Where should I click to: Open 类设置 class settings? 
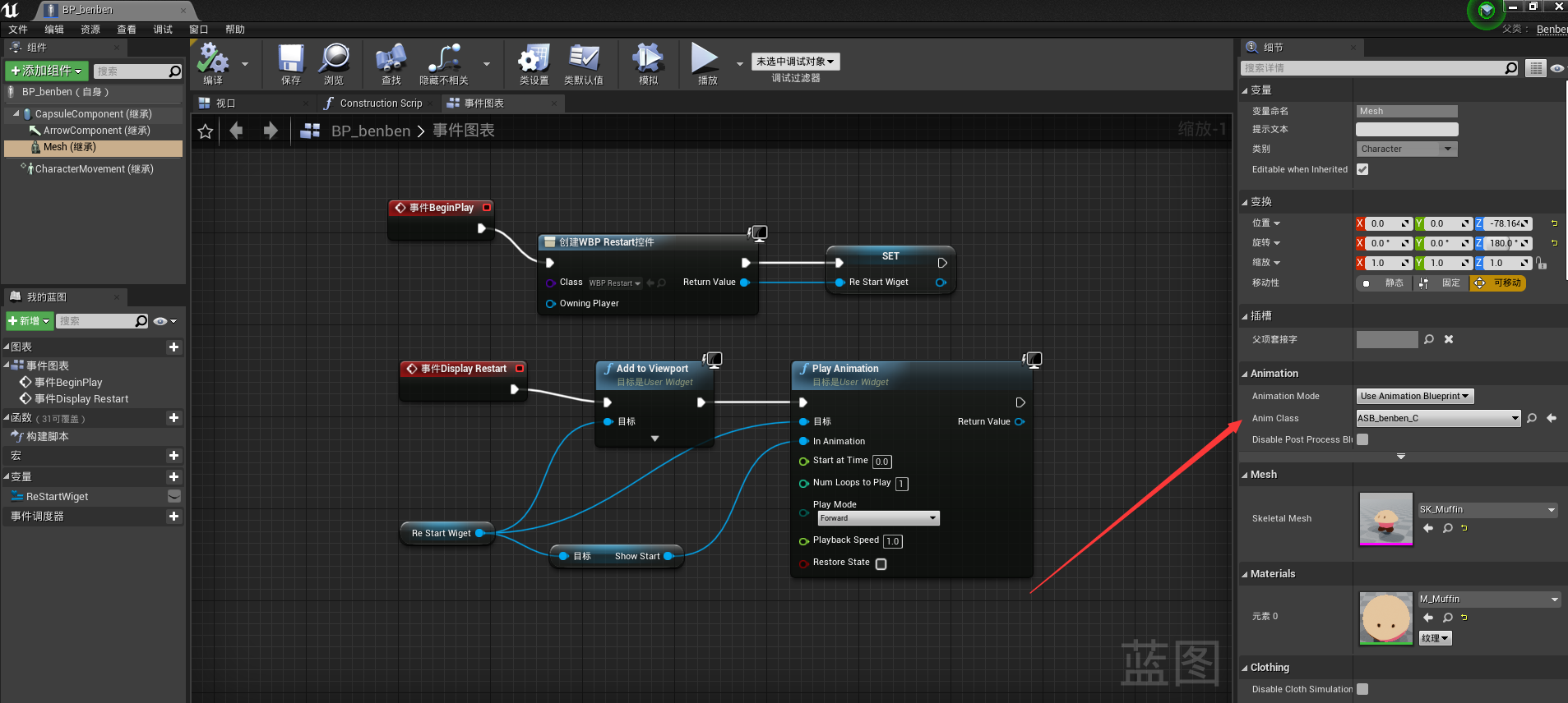pos(534,64)
